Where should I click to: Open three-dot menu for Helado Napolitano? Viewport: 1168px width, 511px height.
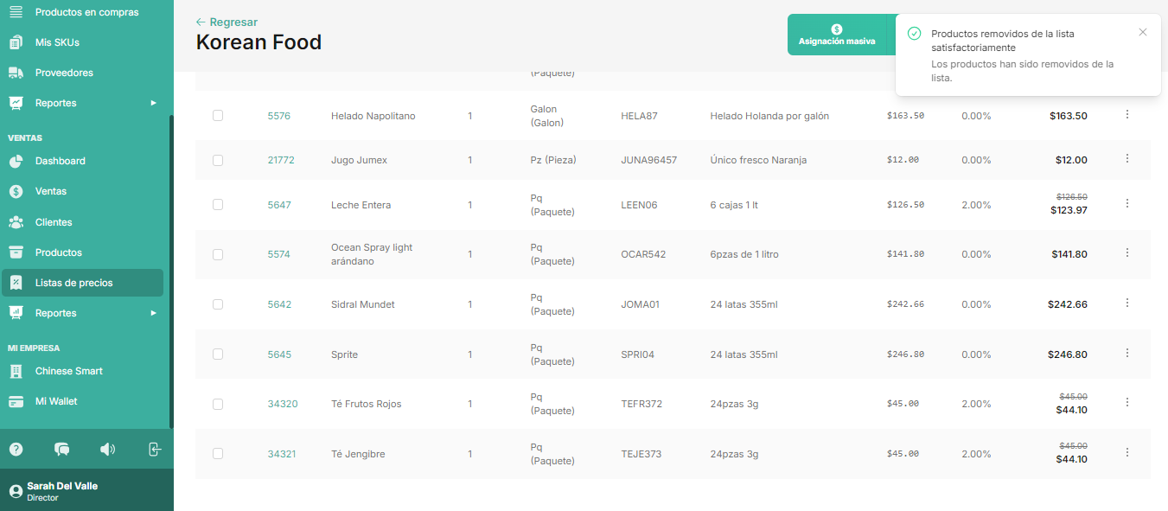tap(1127, 114)
